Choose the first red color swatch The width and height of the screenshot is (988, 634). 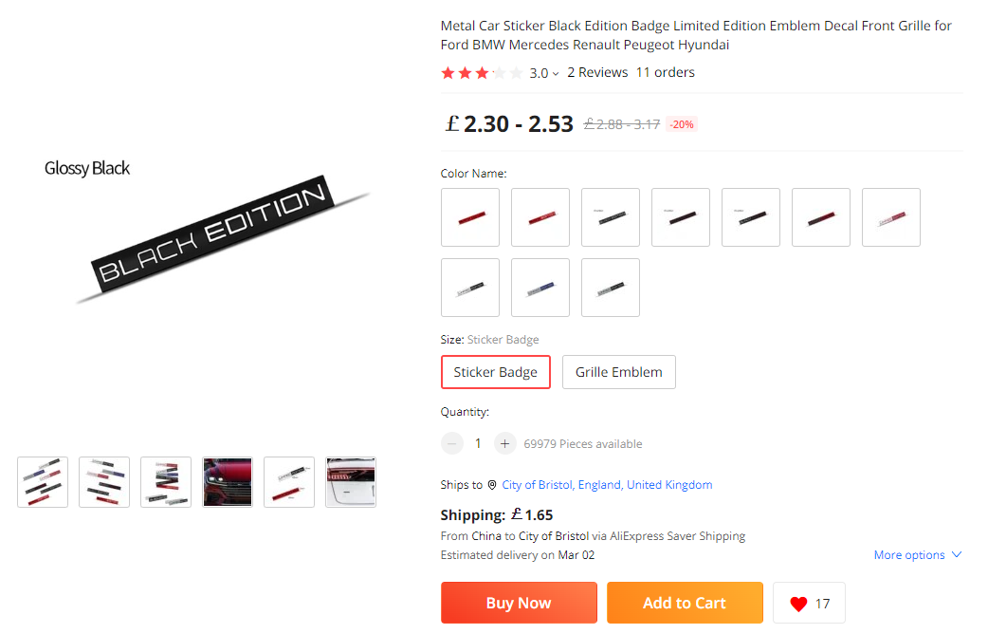click(470, 217)
